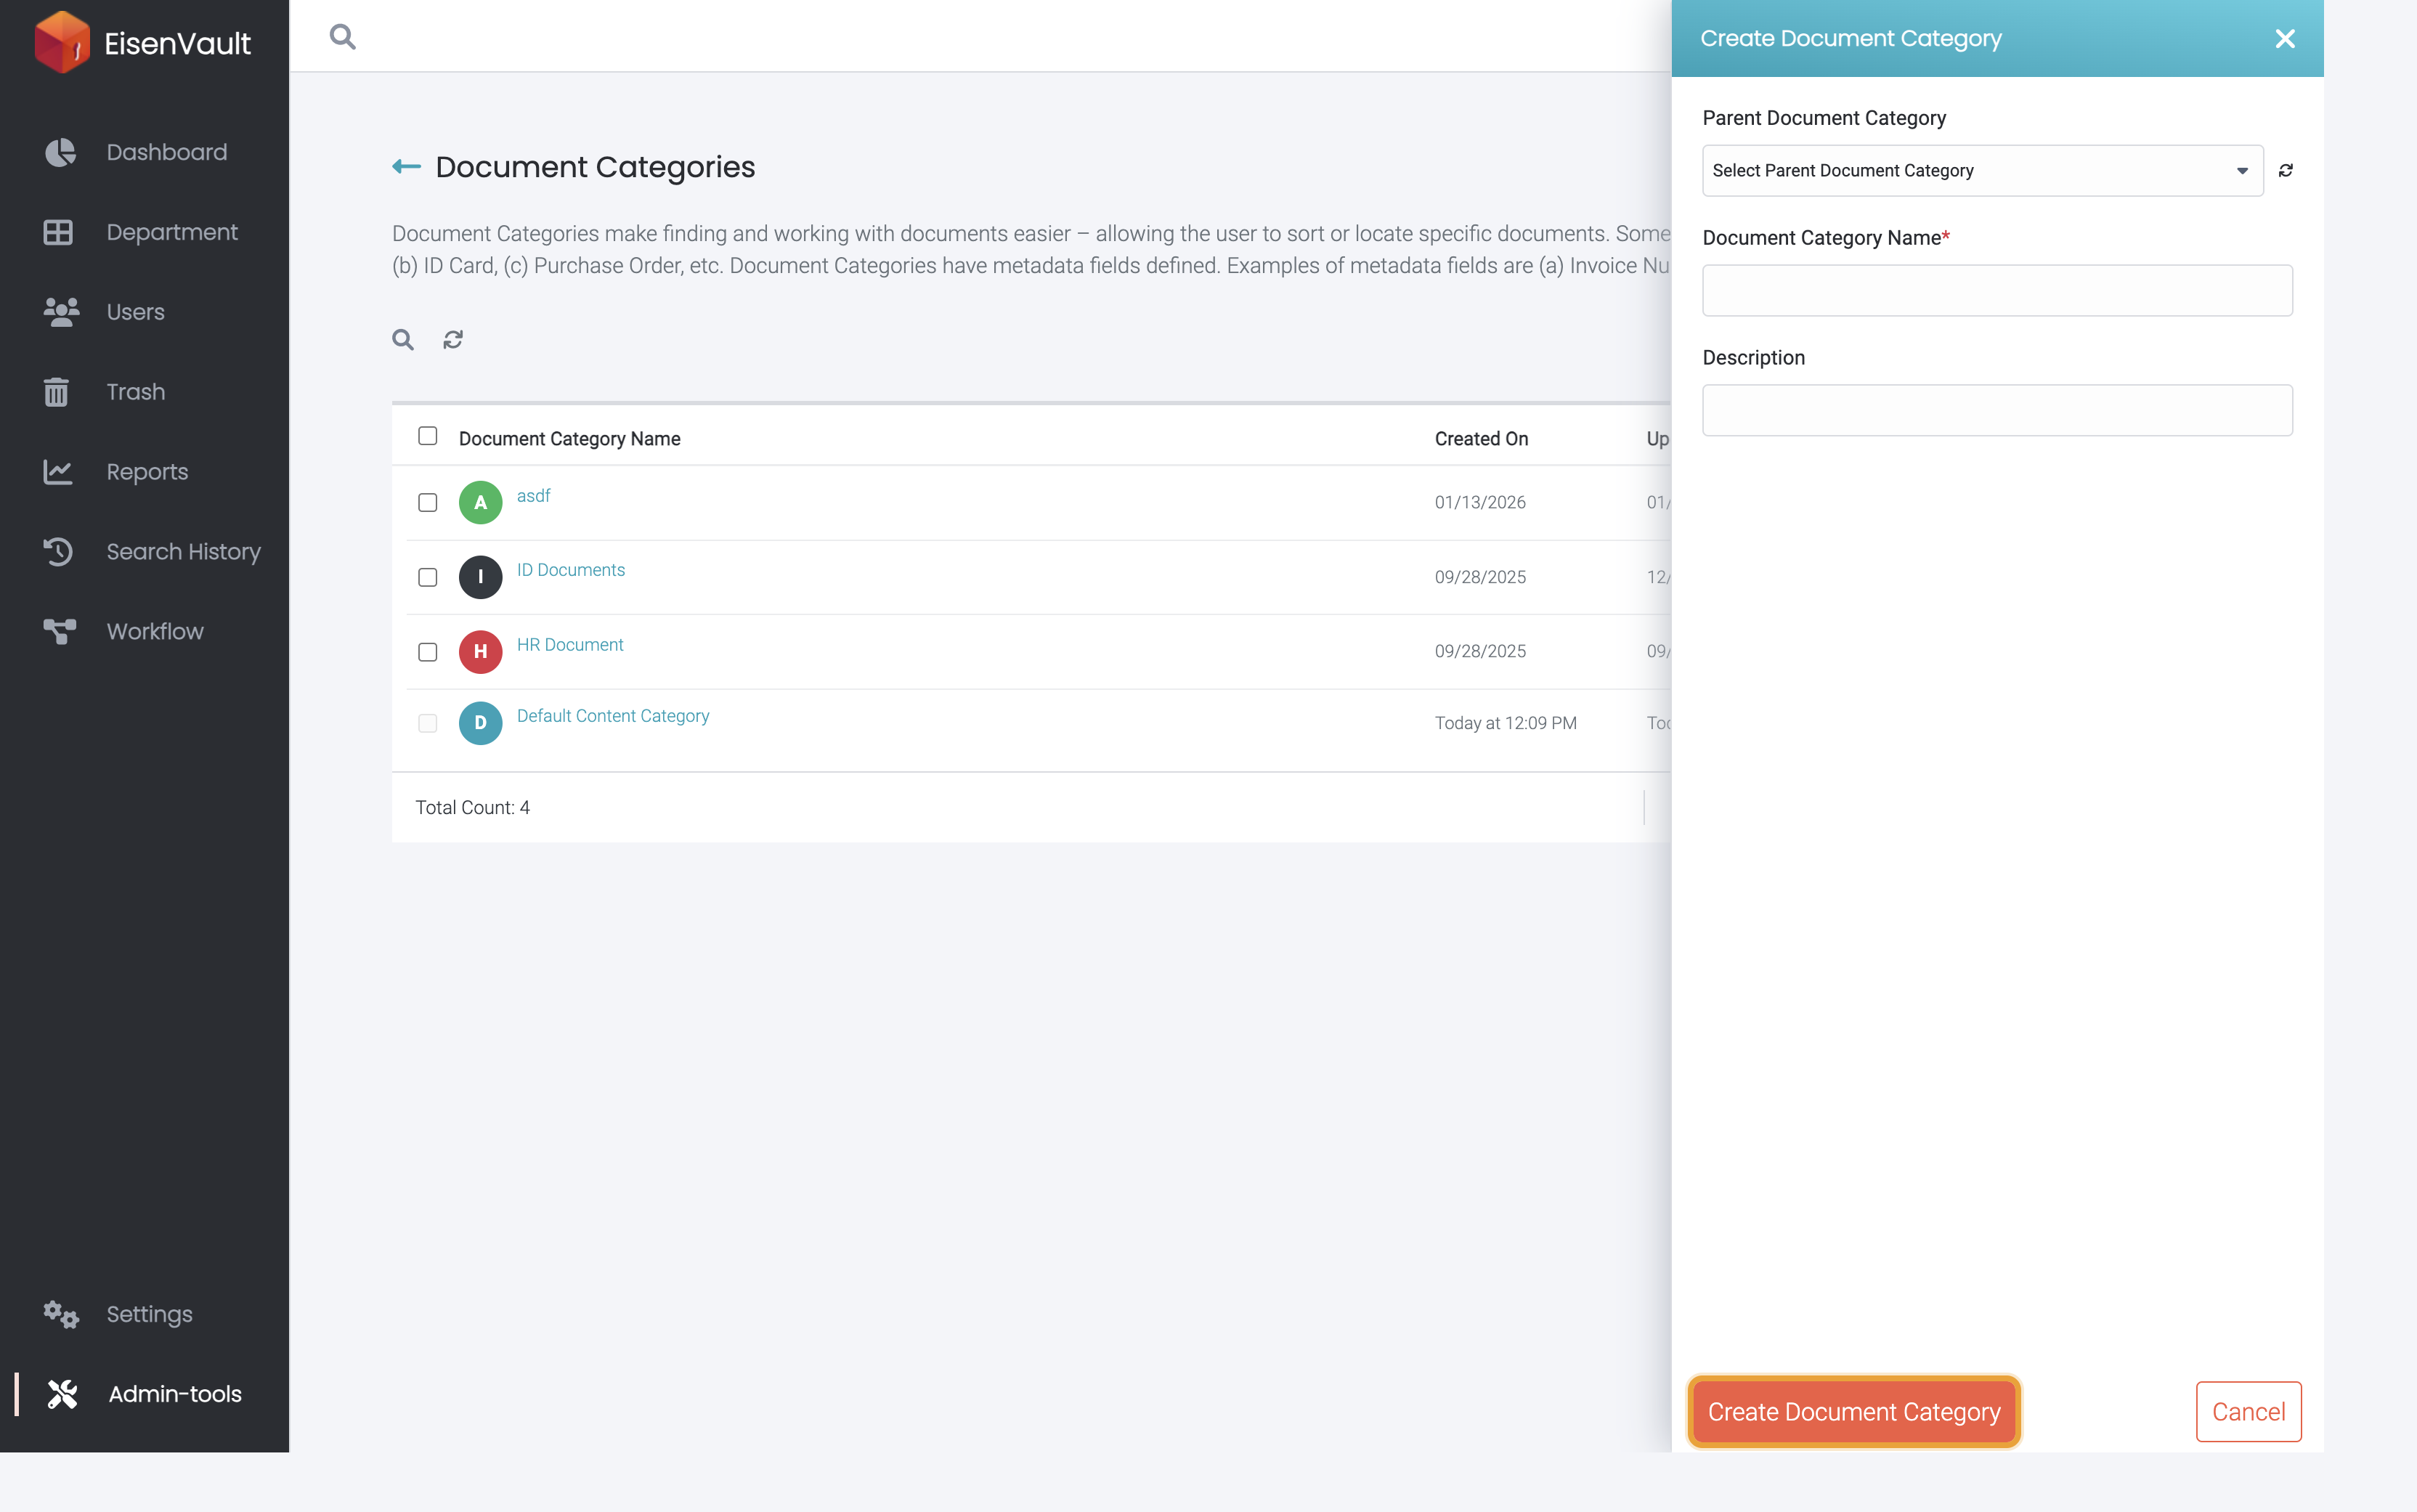Screen dimensions: 2417x1512
Task: Open the Default Content Category link
Action: 613,716
